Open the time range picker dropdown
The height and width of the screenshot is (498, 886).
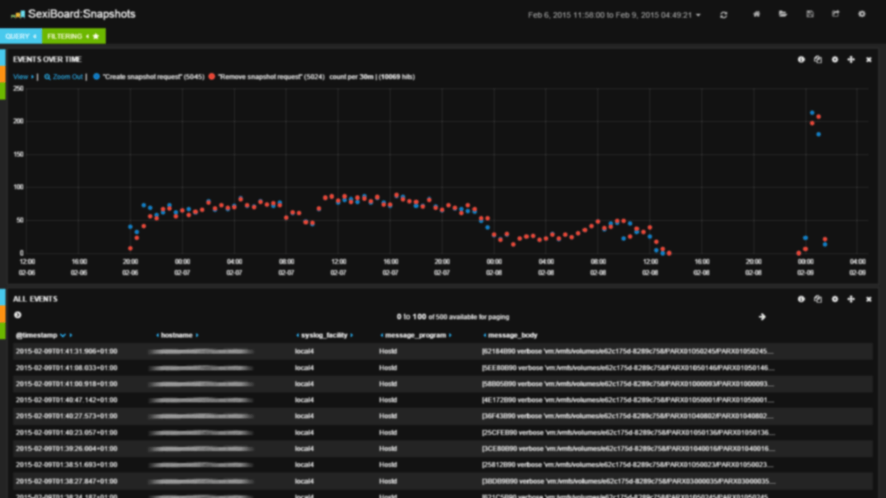pos(614,15)
